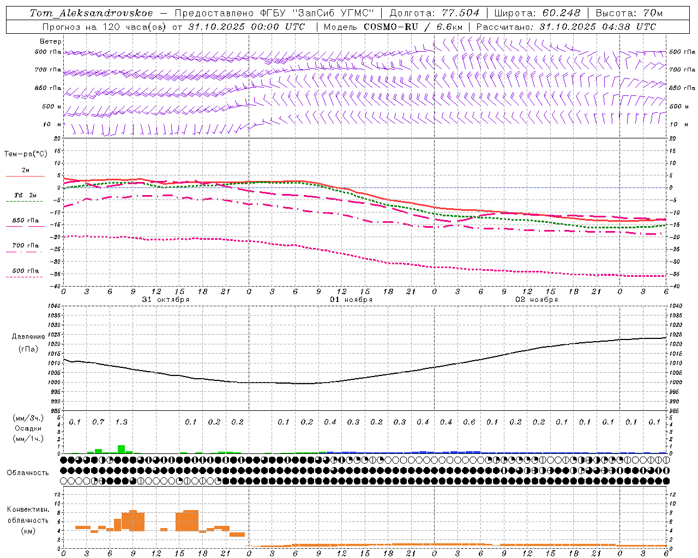Click the (мм/1ч.) precipitation unit label
Image resolution: width=698 pixels, height=558 pixels.
[x=28, y=439]
